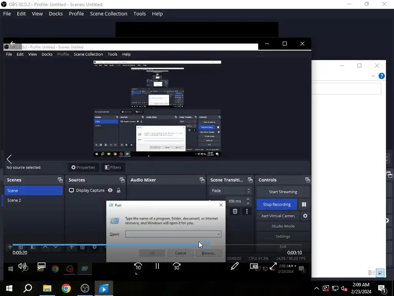Click the 0:00:20 elapsed time label in the player
The width and height of the screenshot is (394, 296).
coord(20,253)
